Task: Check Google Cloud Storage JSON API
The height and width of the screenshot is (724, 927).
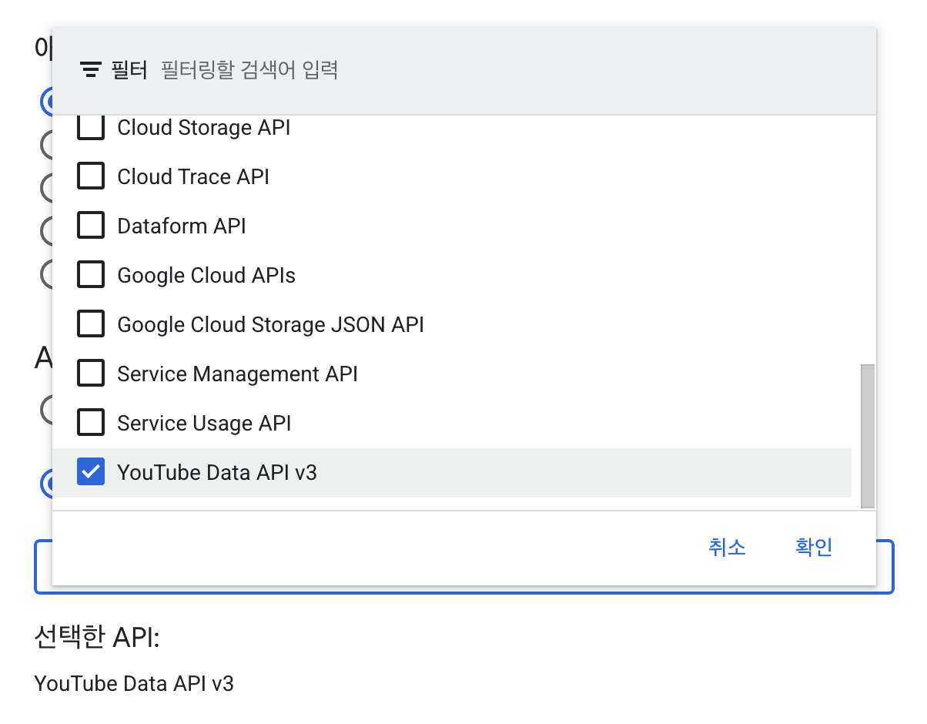Action: (x=91, y=325)
